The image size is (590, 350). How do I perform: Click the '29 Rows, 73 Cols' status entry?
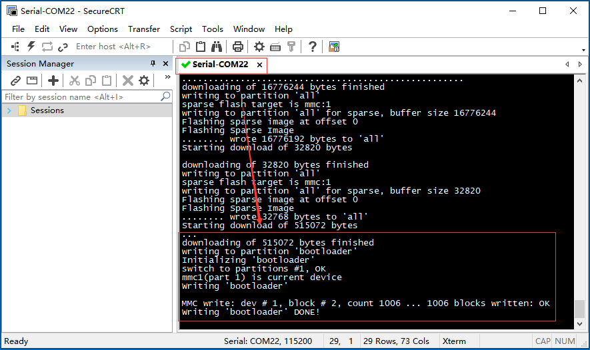(396, 341)
